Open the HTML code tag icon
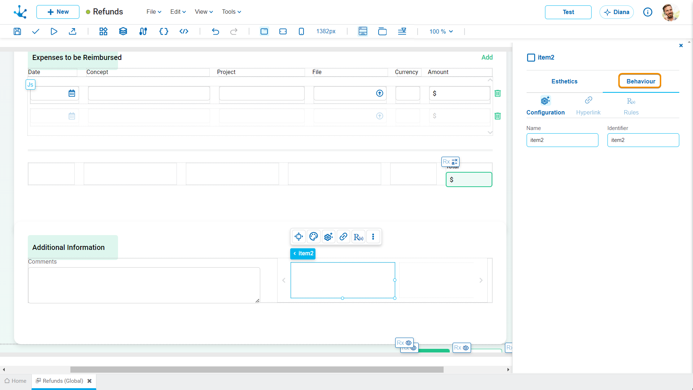 tap(184, 31)
